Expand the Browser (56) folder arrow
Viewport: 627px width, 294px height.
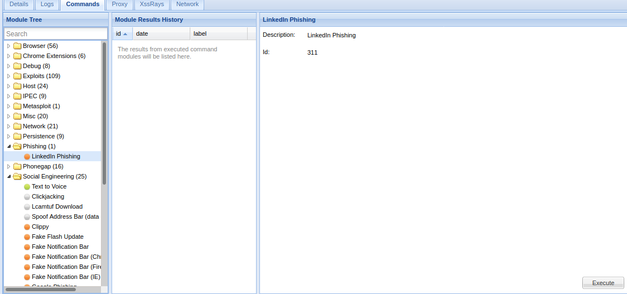coord(9,46)
